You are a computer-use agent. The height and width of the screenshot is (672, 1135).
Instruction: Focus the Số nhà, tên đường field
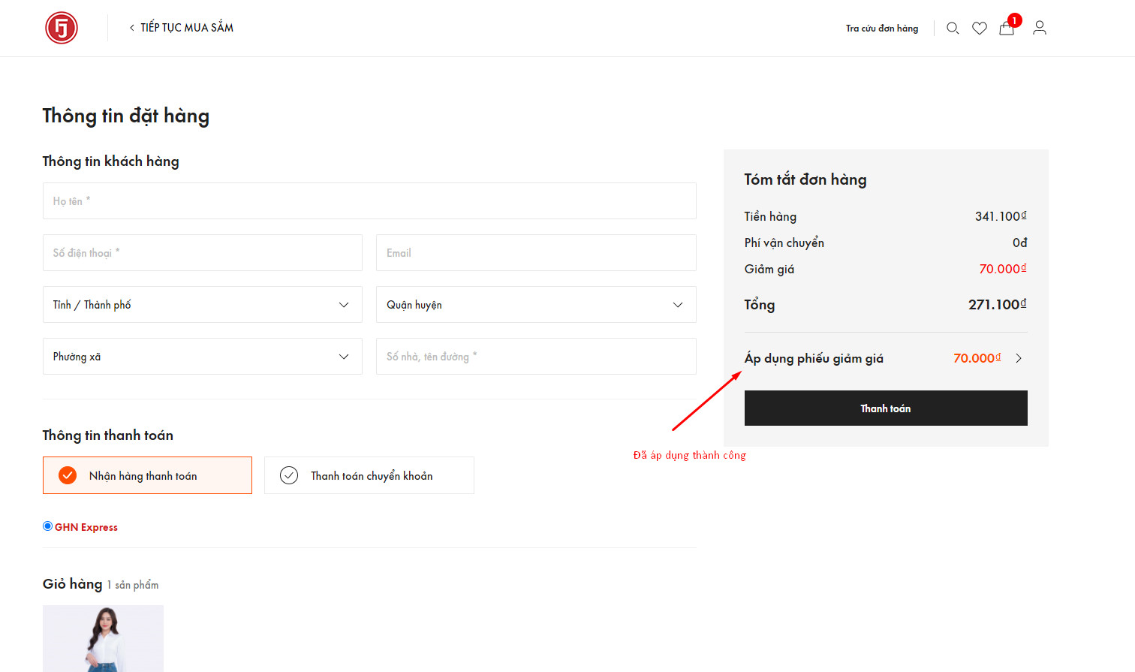536,357
